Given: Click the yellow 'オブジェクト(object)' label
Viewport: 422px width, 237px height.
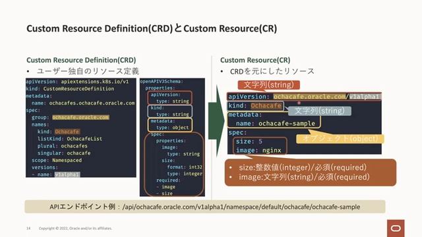Looking at the screenshot, I should [x=340, y=139].
